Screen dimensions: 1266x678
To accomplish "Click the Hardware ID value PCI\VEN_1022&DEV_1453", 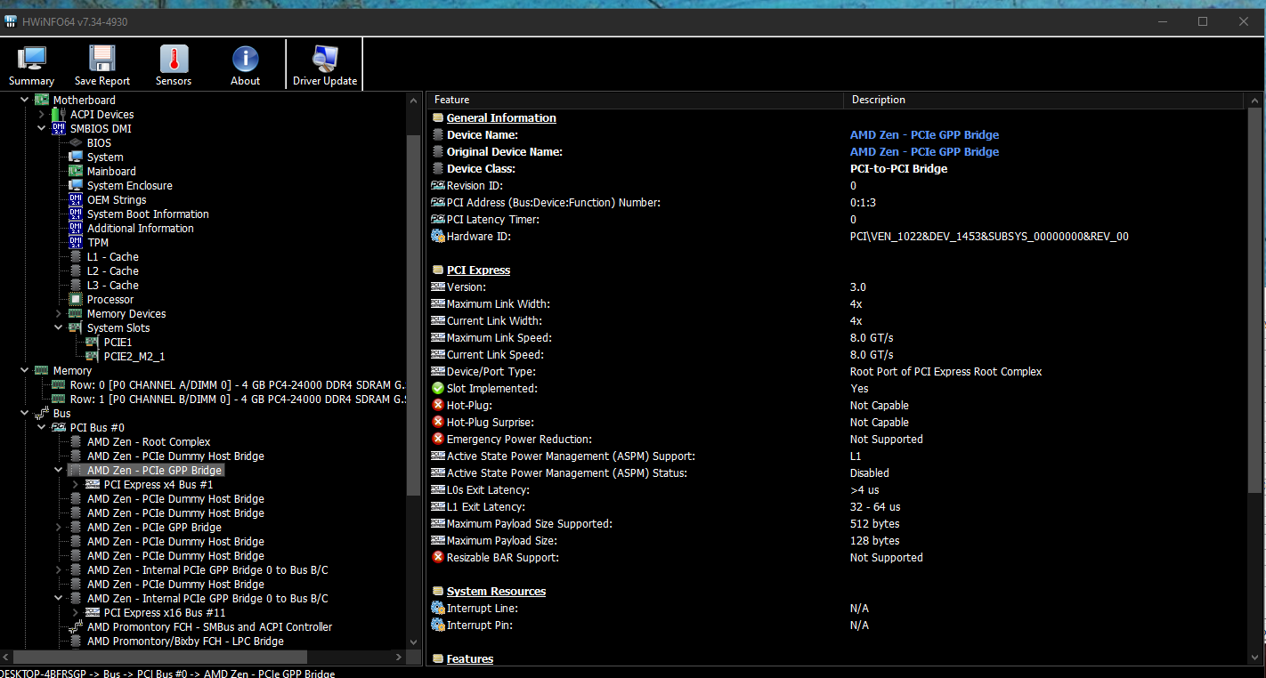I will tap(989, 236).
